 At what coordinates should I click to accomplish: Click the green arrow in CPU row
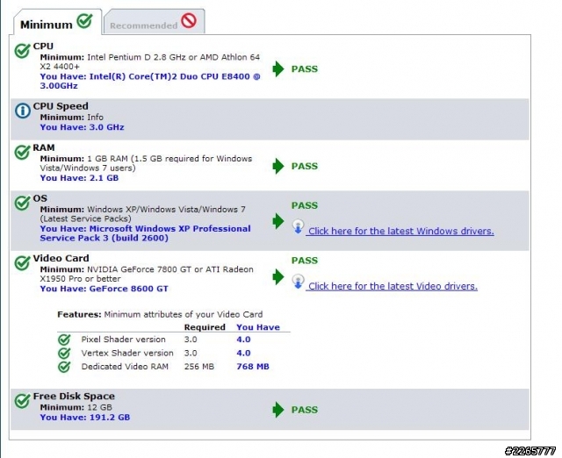point(278,68)
